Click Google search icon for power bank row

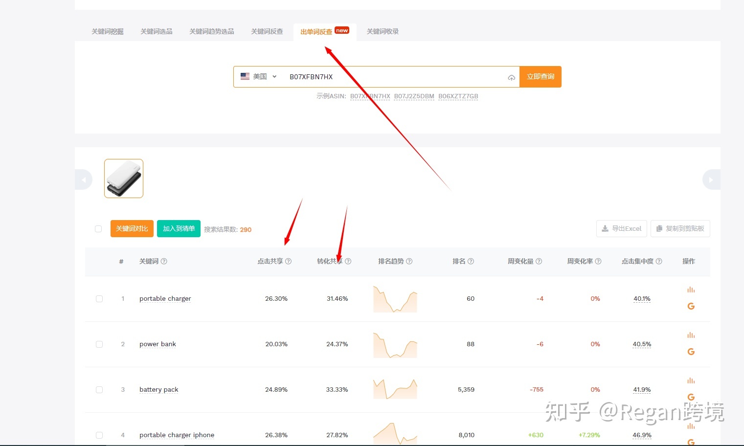(691, 352)
